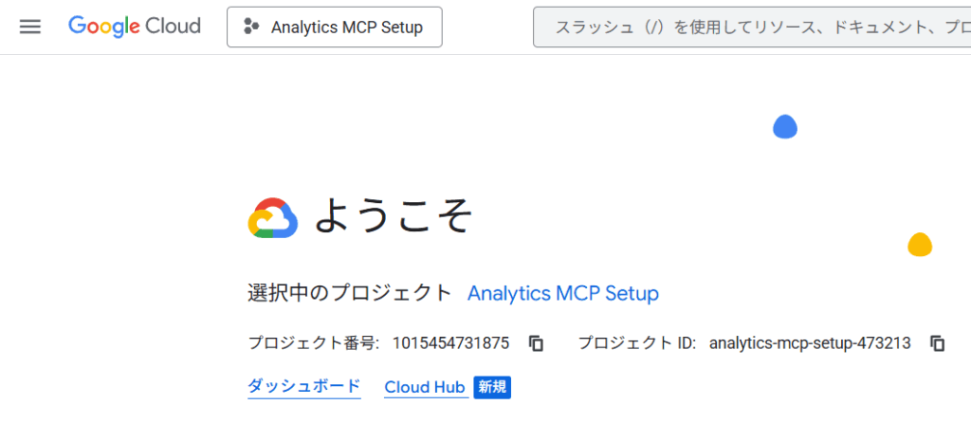The width and height of the screenshot is (971, 442).
Task: Copy the project number to clipboard
Action: click(537, 343)
